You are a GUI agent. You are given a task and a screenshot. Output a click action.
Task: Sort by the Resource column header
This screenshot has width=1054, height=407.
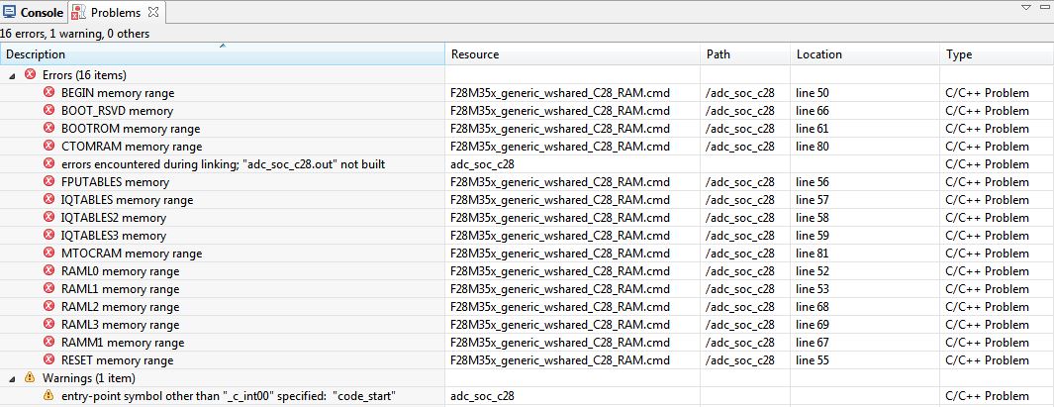click(573, 54)
